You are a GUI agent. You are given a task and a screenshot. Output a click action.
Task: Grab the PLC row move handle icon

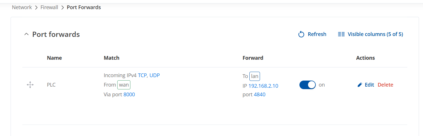click(30, 85)
